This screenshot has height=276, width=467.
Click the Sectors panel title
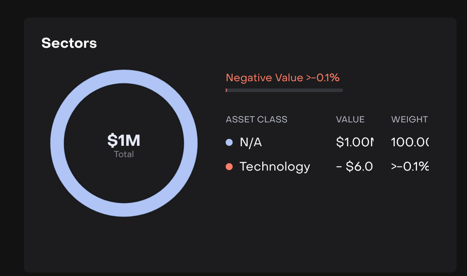(x=69, y=43)
